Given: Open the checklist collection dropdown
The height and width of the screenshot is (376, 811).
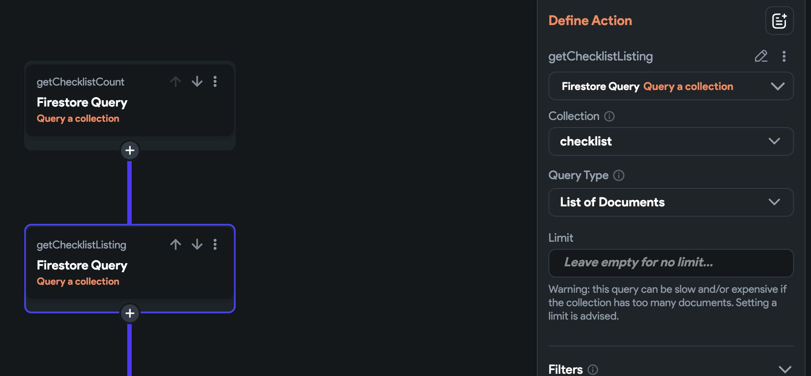Looking at the screenshot, I should tap(671, 141).
